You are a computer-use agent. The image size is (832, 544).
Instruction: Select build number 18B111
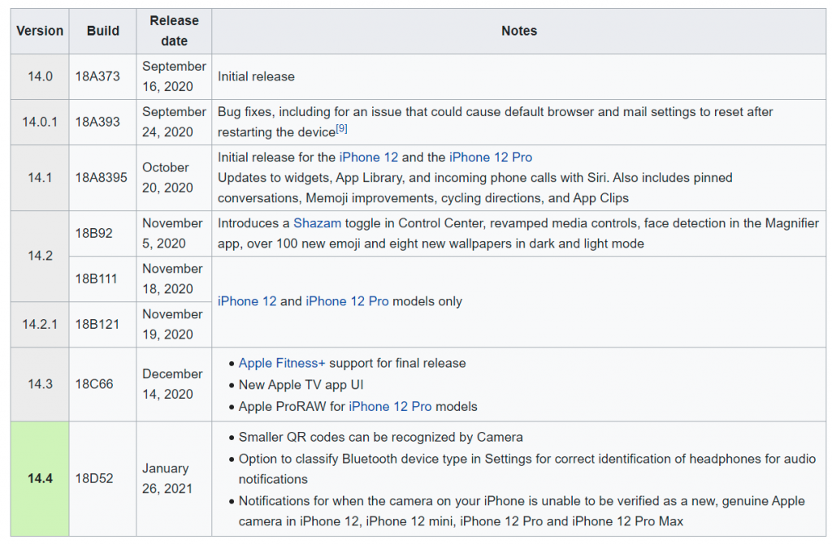pos(97,278)
